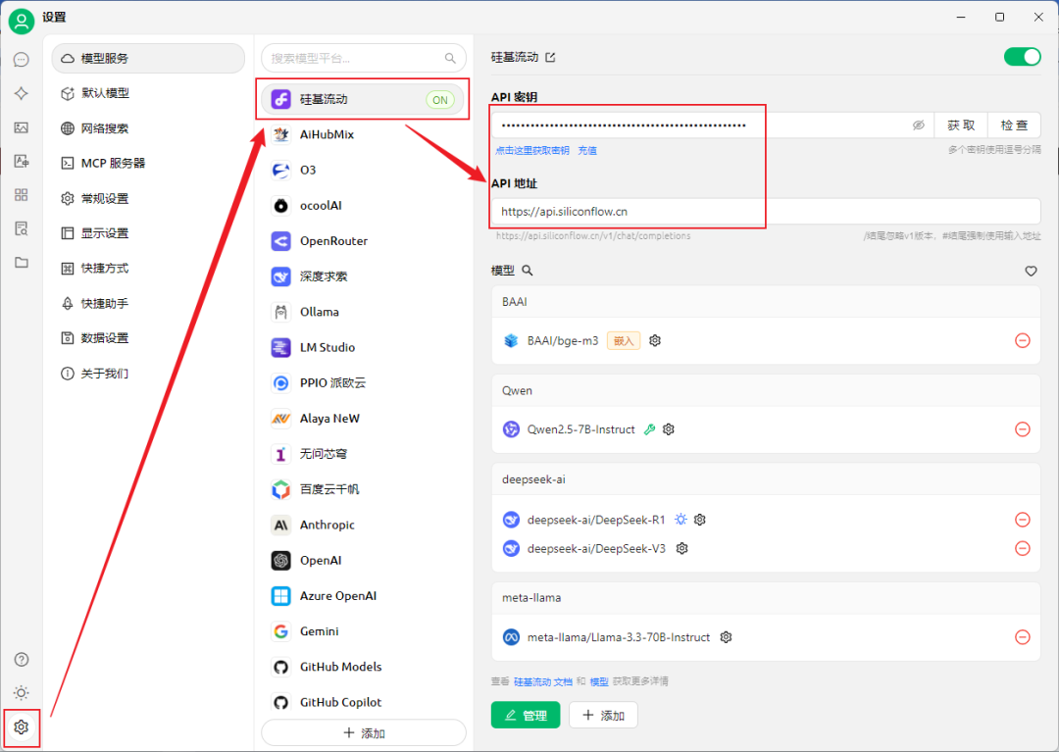Remove Llama-3.3-70B-Instruct with minus icon
Image resolution: width=1059 pixels, height=752 pixels.
1023,637
